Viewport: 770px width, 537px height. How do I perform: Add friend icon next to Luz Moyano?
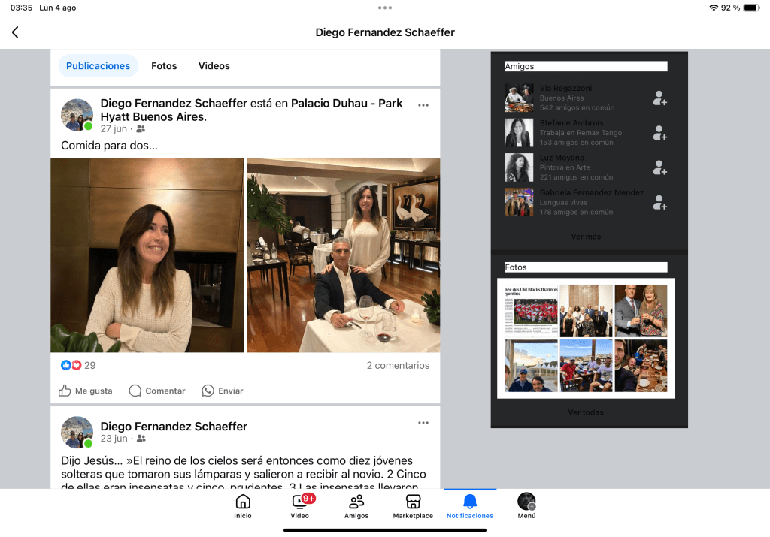coord(659,167)
